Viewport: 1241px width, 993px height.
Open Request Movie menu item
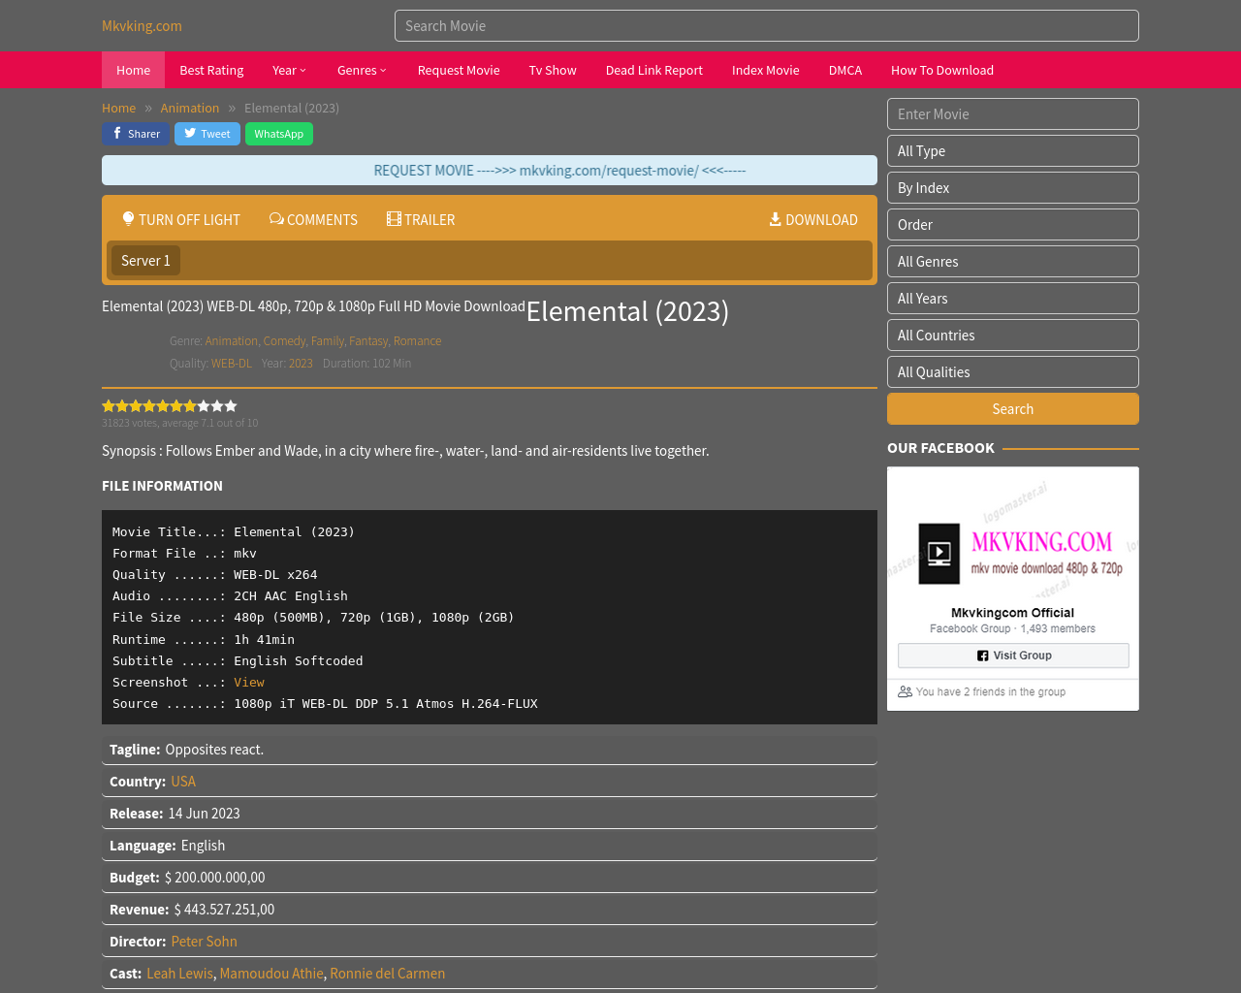coord(459,70)
